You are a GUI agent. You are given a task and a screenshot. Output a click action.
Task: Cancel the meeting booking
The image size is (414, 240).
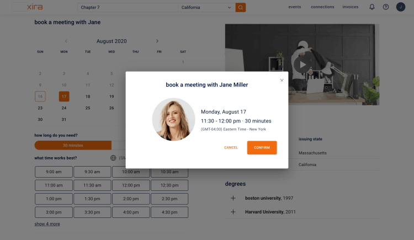click(x=231, y=148)
